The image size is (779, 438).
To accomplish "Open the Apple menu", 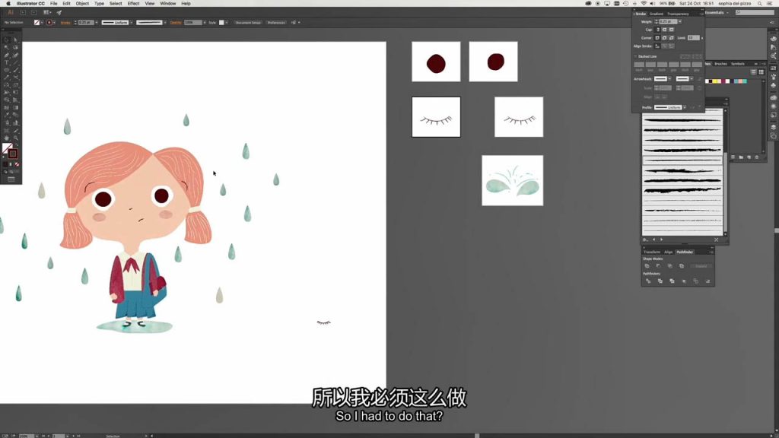I will (8, 4).
